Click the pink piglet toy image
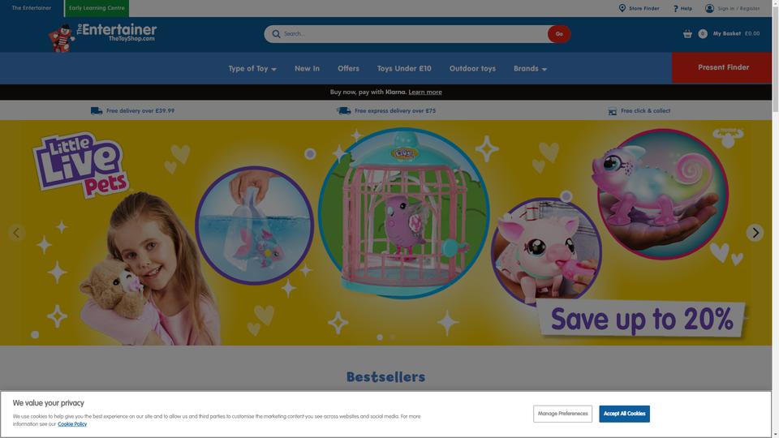Viewport: 779px width, 438px height. click(546, 252)
